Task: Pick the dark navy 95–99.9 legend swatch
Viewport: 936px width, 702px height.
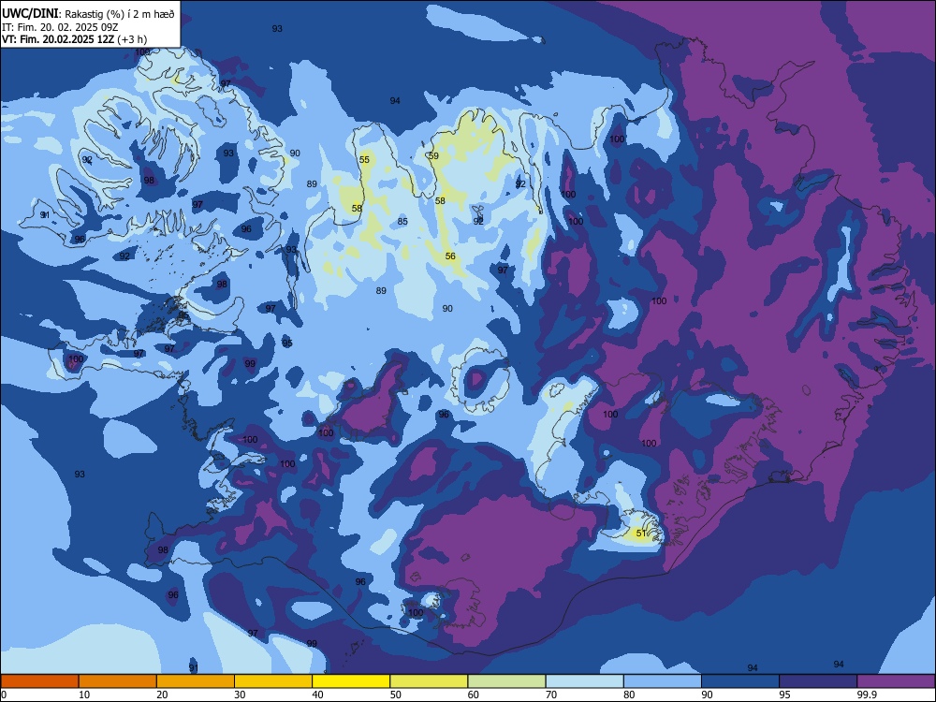Action: pyautogui.click(x=818, y=681)
